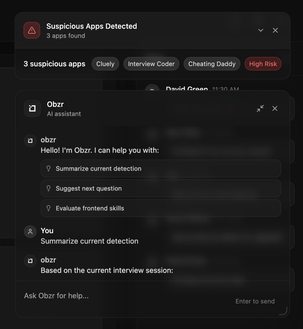Minimize the Obzr assistant with the shrink arrows
303x329 pixels.
pos(260,108)
